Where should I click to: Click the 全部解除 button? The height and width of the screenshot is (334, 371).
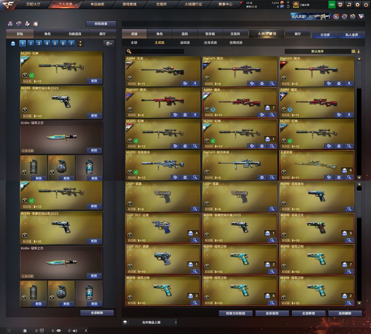click(x=97, y=313)
